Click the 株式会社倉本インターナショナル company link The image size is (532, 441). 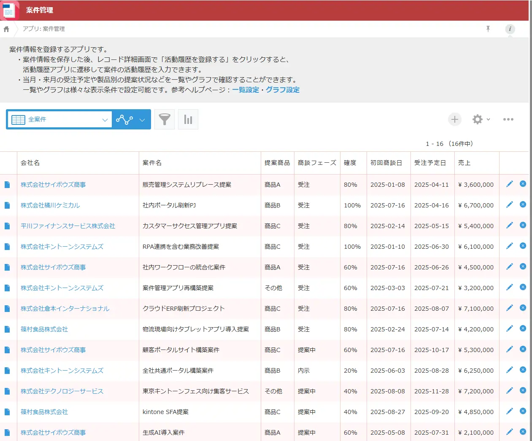tap(65, 309)
